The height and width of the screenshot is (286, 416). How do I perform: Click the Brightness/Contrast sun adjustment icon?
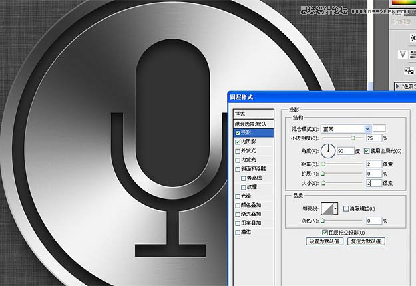413,38
